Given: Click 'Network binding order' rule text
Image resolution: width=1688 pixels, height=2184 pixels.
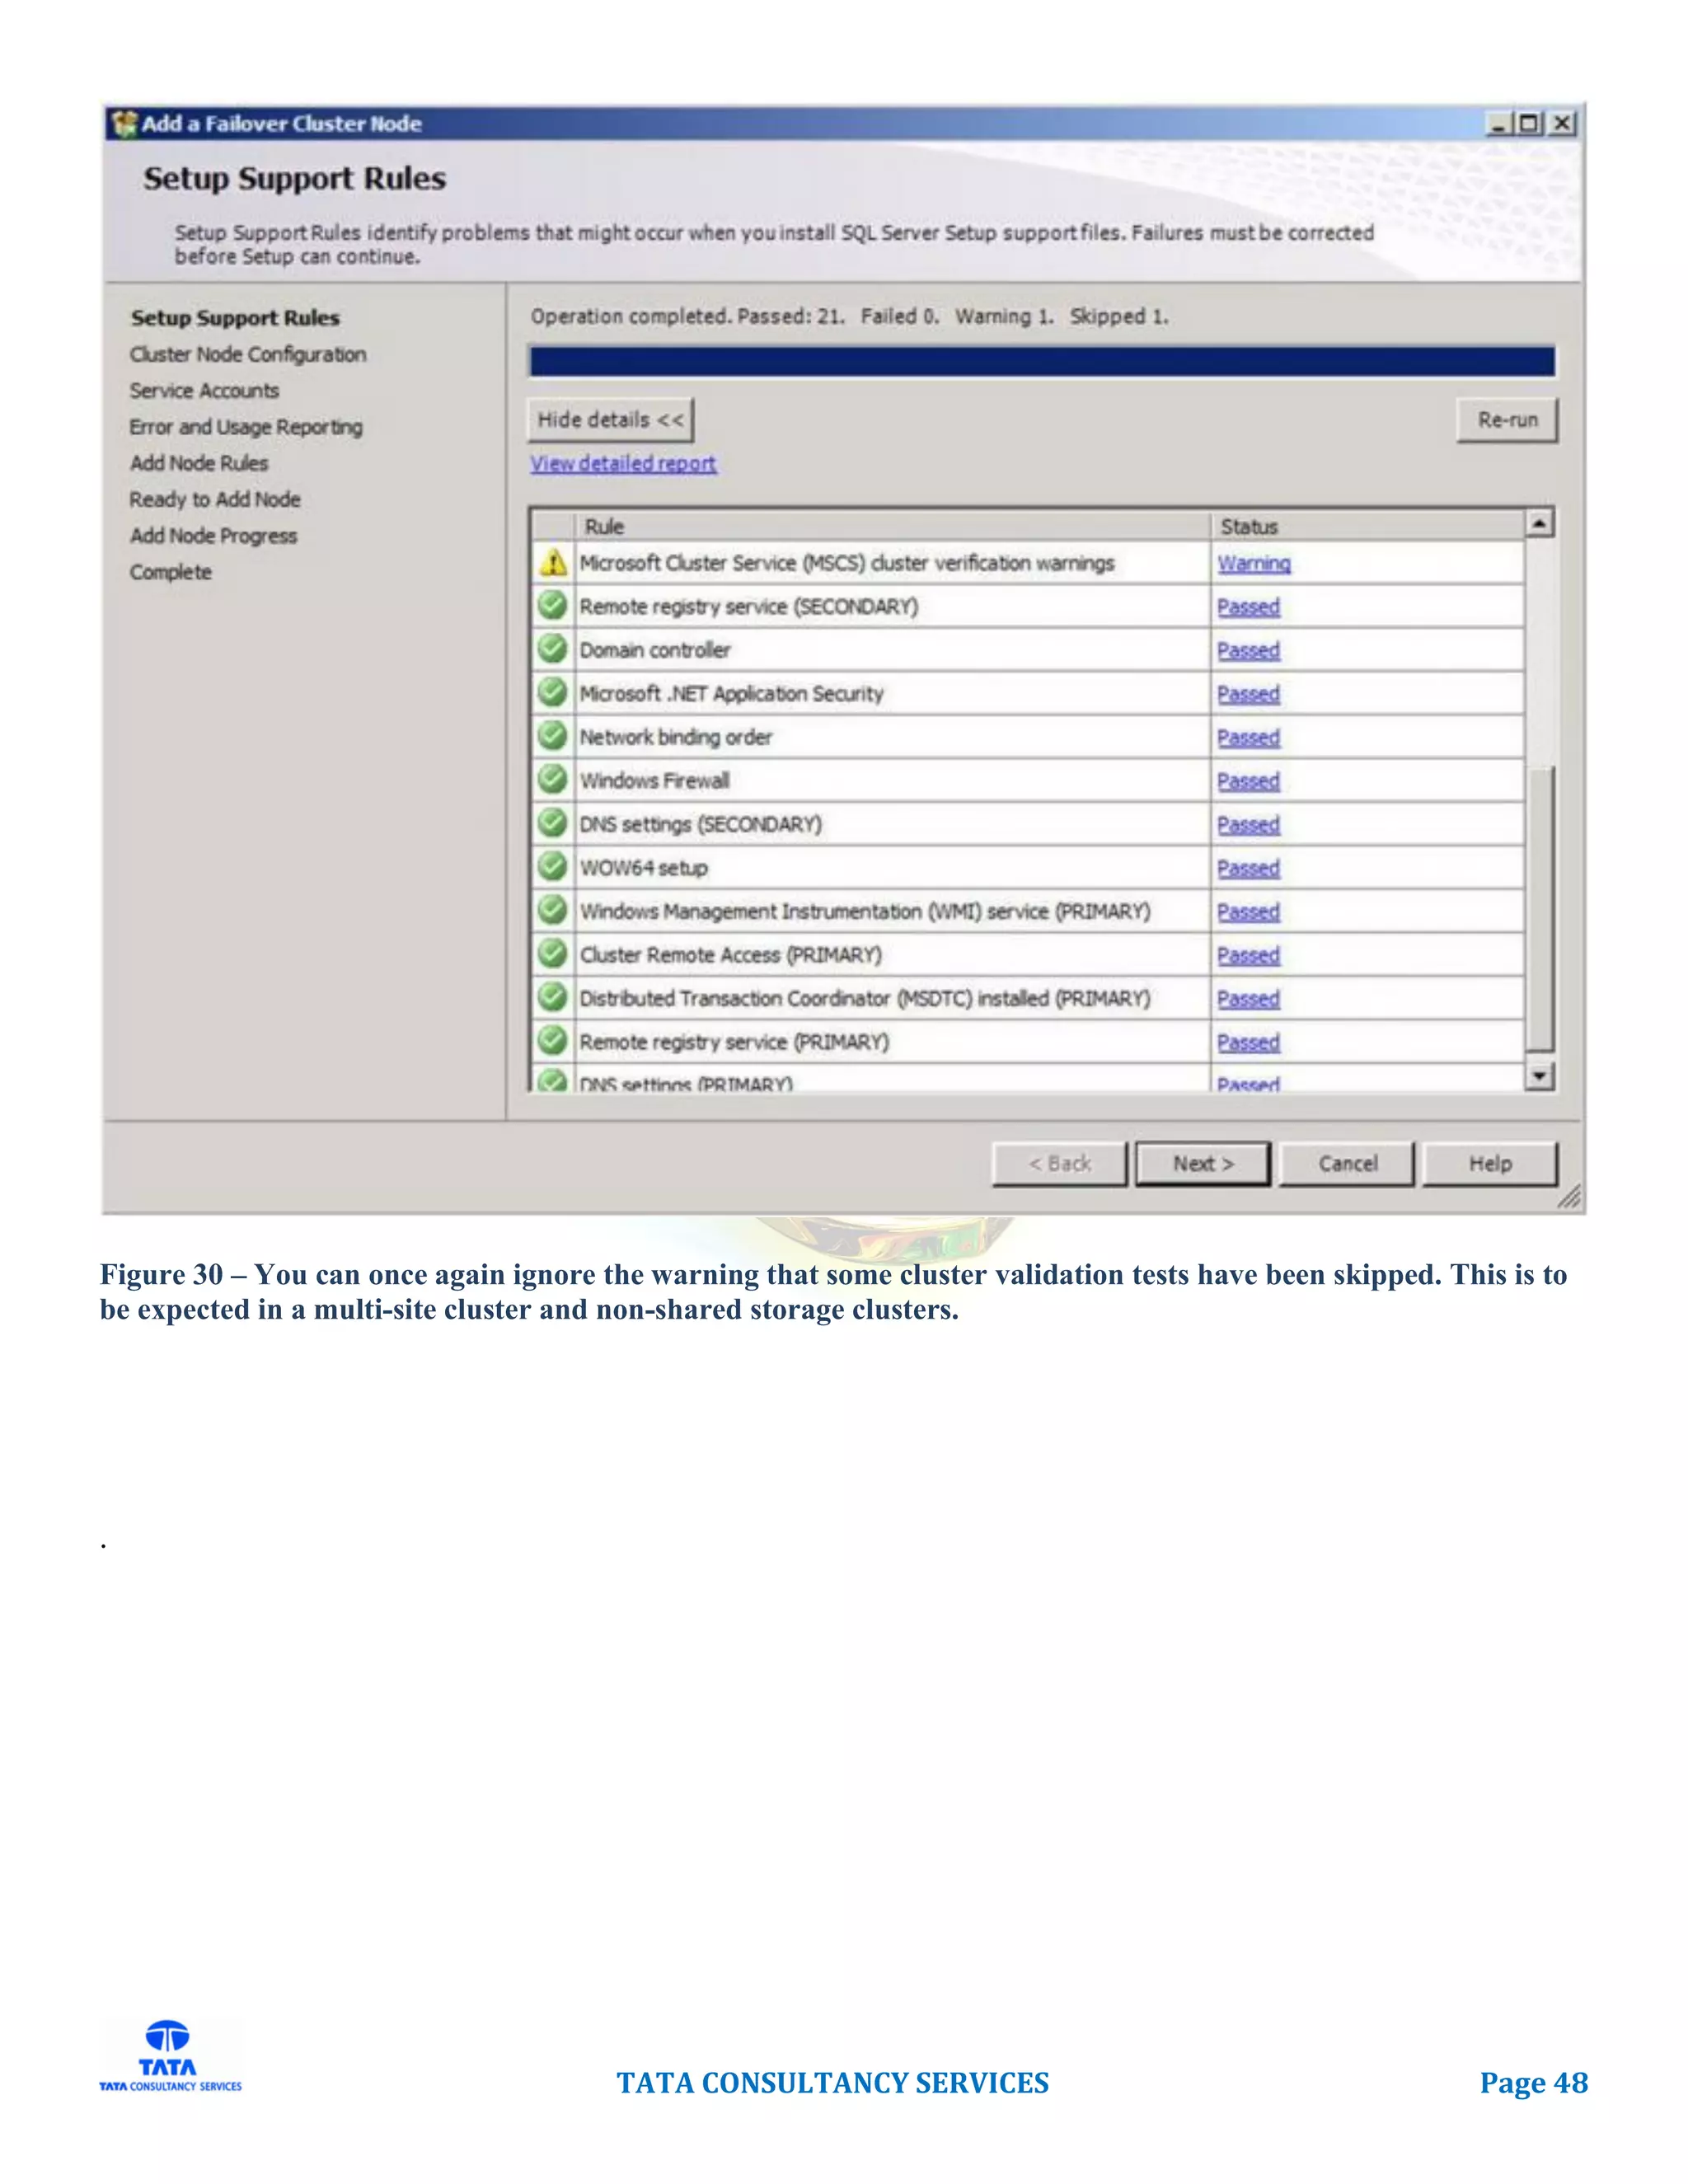Looking at the screenshot, I should click(x=676, y=737).
